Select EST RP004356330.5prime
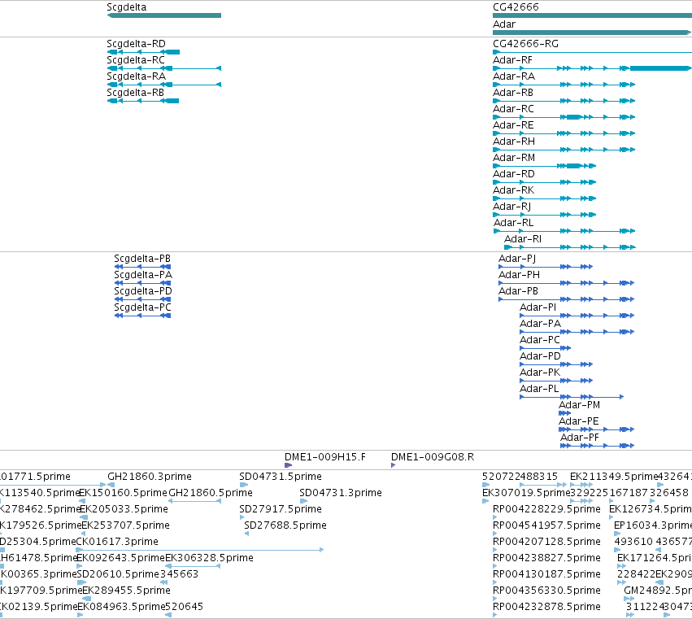The height and width of the screenshot is (619, 692). coord(546,591)
